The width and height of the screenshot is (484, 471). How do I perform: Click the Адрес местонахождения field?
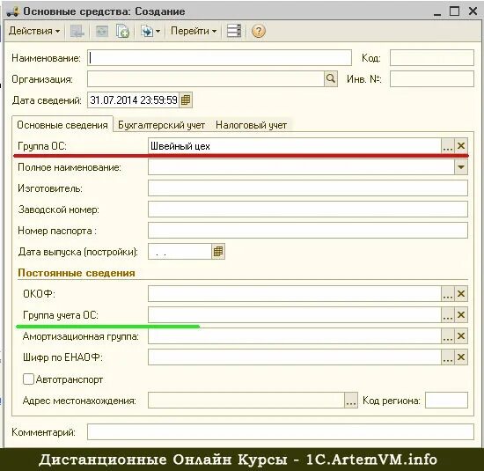click(246, 401)
